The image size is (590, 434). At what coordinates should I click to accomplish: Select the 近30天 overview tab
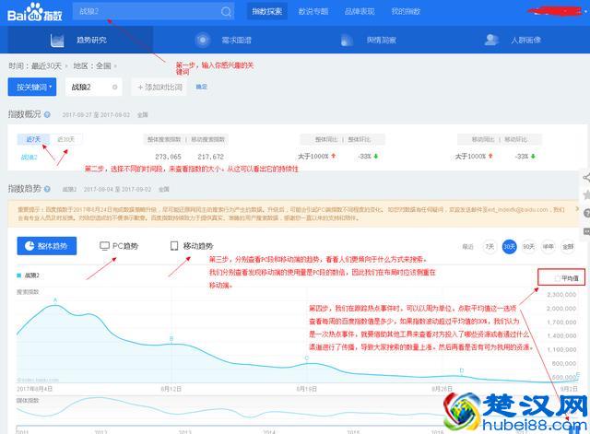[65, 139]
